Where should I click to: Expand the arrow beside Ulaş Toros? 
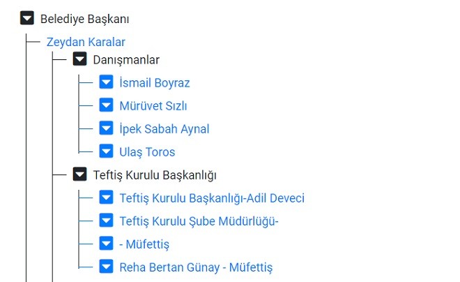[106, 151]
